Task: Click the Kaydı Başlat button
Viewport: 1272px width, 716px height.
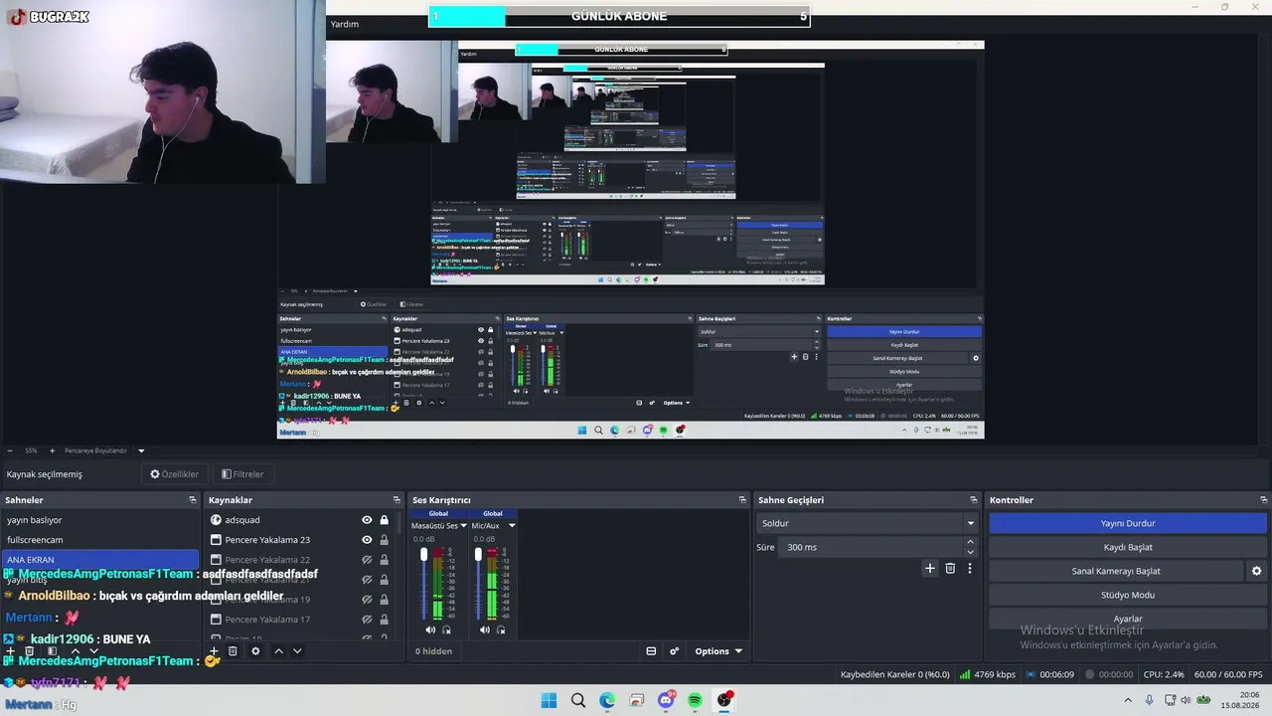Action: (x=1128, y=547)
